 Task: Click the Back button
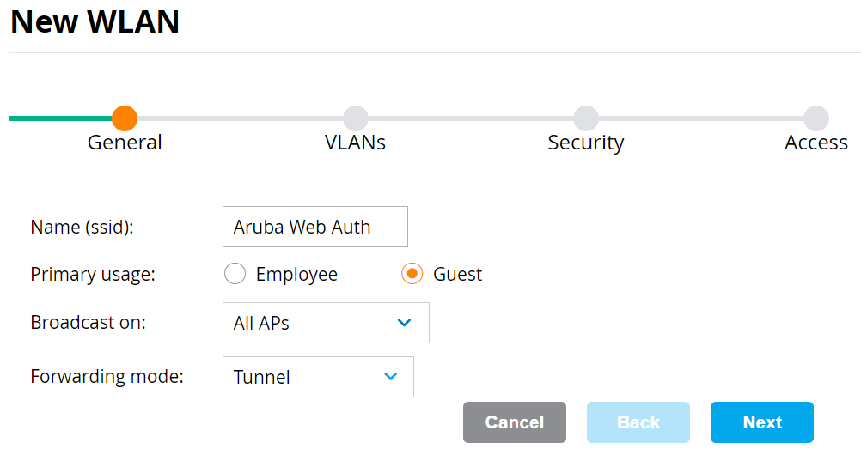click(638, 422)
